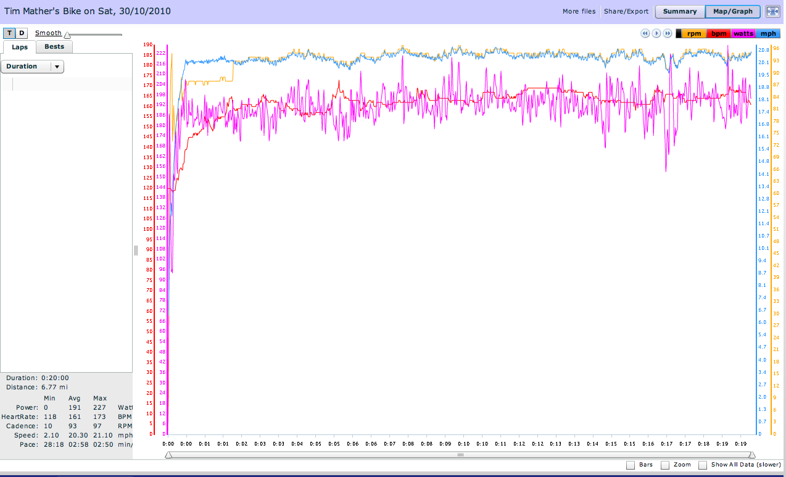Switch to the Summary view
The height and width of the screenshot is (477, 786).
click(x=680, y=11)
